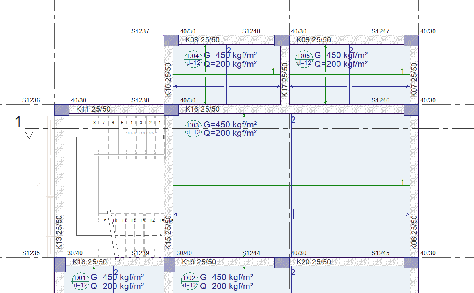
Task: Pick the vertical K06 25/50 beam label
Action: pos(414,233)
